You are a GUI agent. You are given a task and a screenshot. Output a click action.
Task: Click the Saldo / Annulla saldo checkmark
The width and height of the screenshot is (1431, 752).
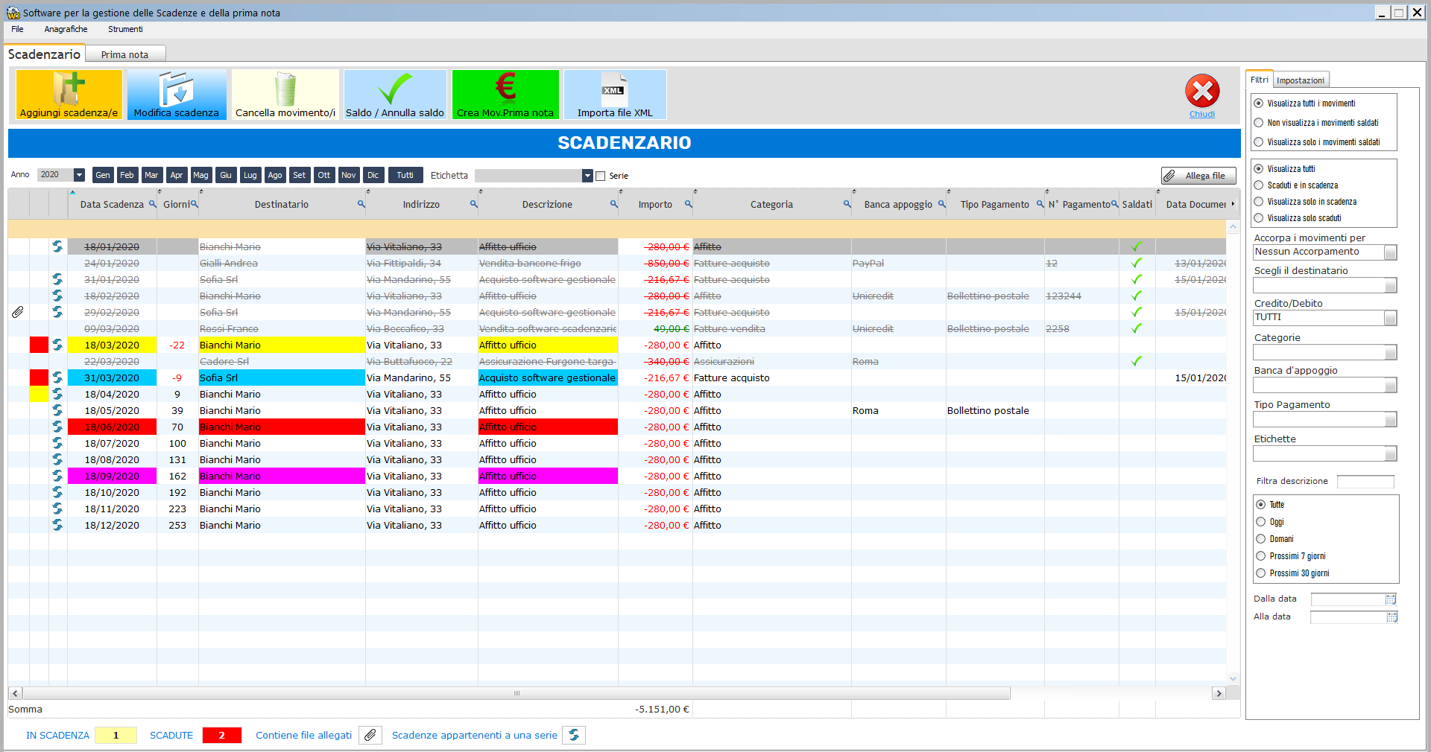[x=394, y=89]
